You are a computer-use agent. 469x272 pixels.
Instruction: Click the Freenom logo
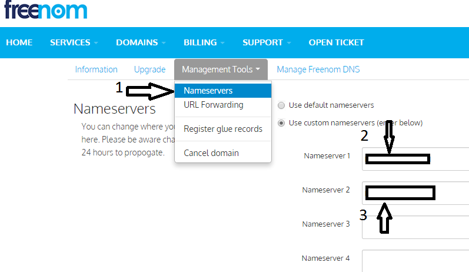pos(45,9)
